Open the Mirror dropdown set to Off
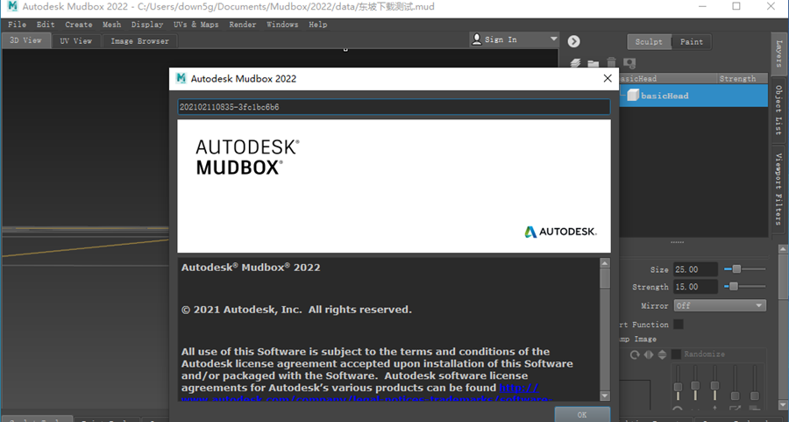The image size is (789, 422). pyautogui.click(x=720, y=305)
